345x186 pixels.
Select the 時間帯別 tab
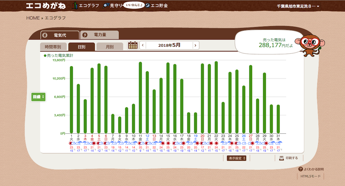click(53, 47)
